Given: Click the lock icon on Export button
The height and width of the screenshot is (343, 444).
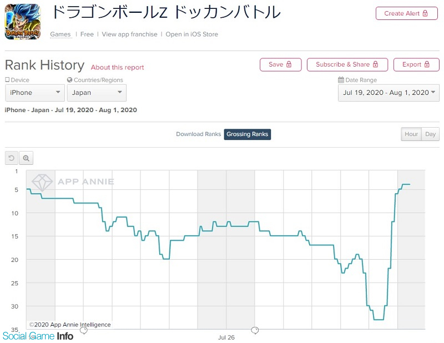Looking at the screenshot, I should [x=427, y=64].
